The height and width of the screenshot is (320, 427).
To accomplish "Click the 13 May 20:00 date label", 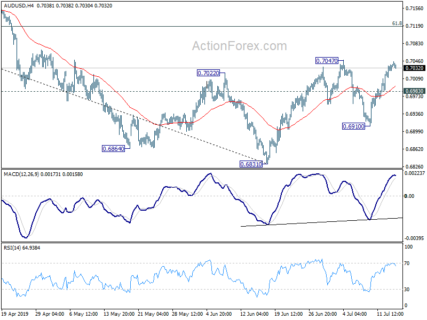I will [119, 314].
